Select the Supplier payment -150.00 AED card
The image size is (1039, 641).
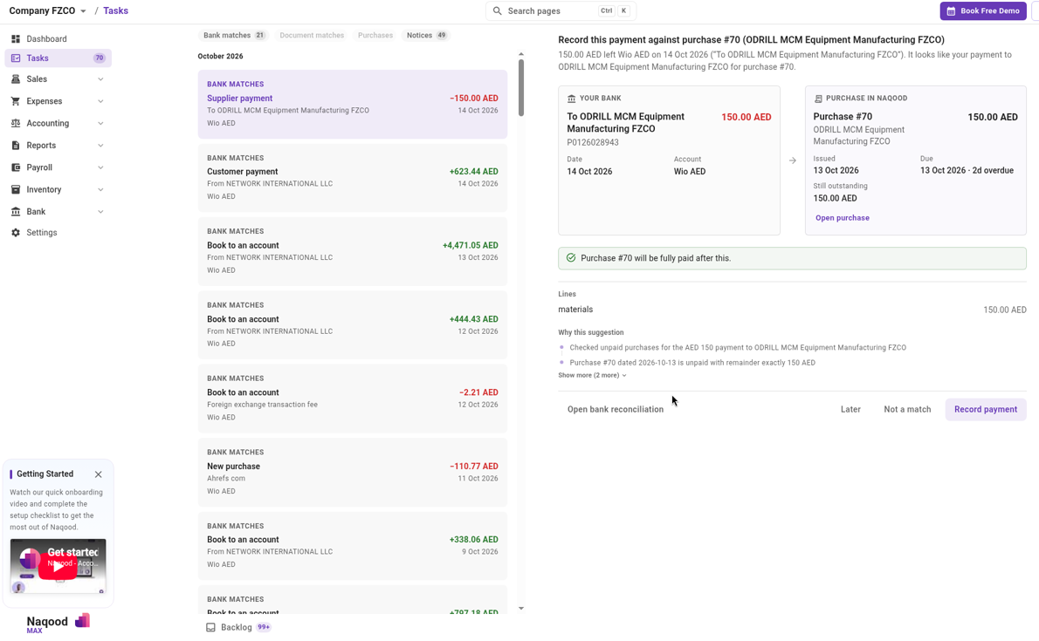point(353,104)
